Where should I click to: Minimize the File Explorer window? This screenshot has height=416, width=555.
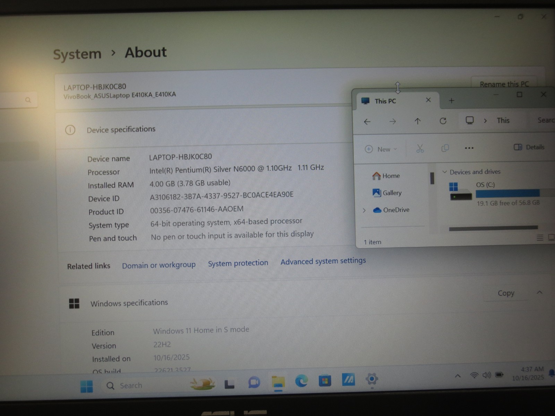[x=496, y=94]
